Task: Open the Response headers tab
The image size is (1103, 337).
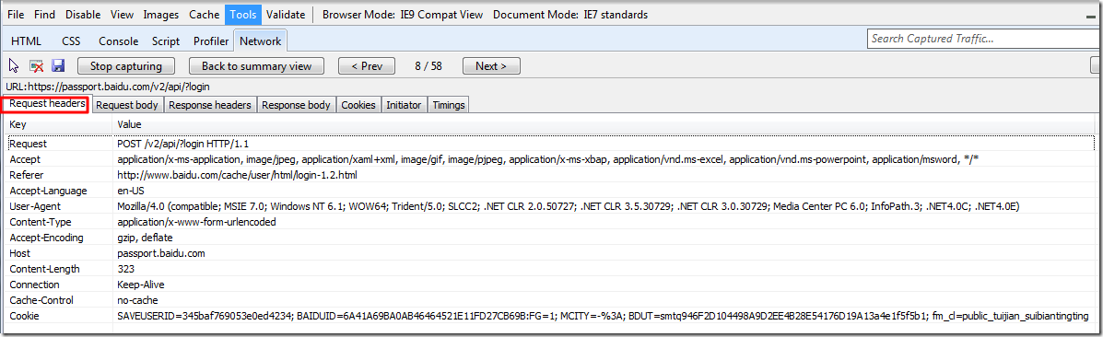Action: click(210, 105)
